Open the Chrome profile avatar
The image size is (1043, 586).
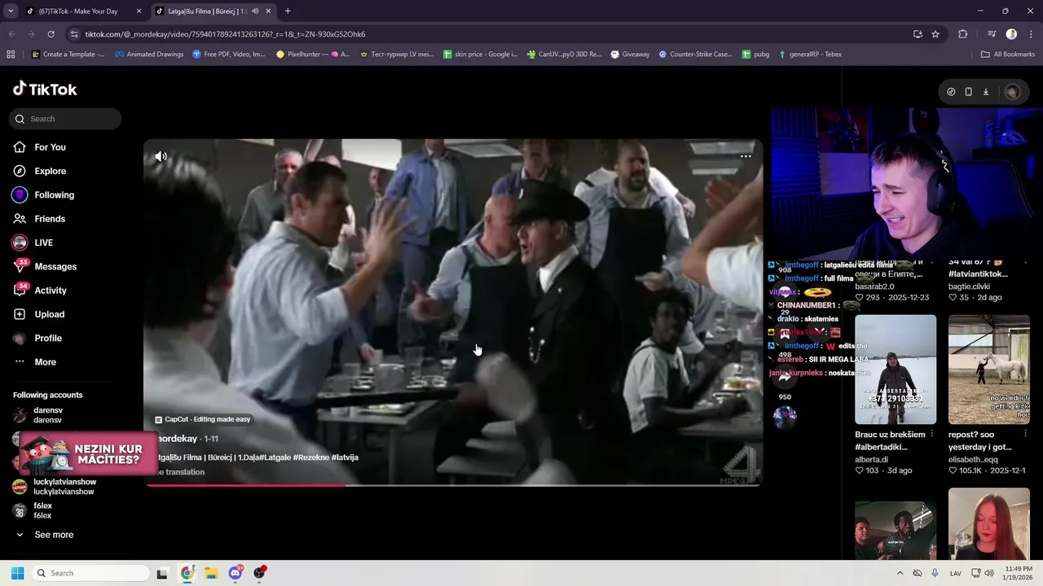1011,34
